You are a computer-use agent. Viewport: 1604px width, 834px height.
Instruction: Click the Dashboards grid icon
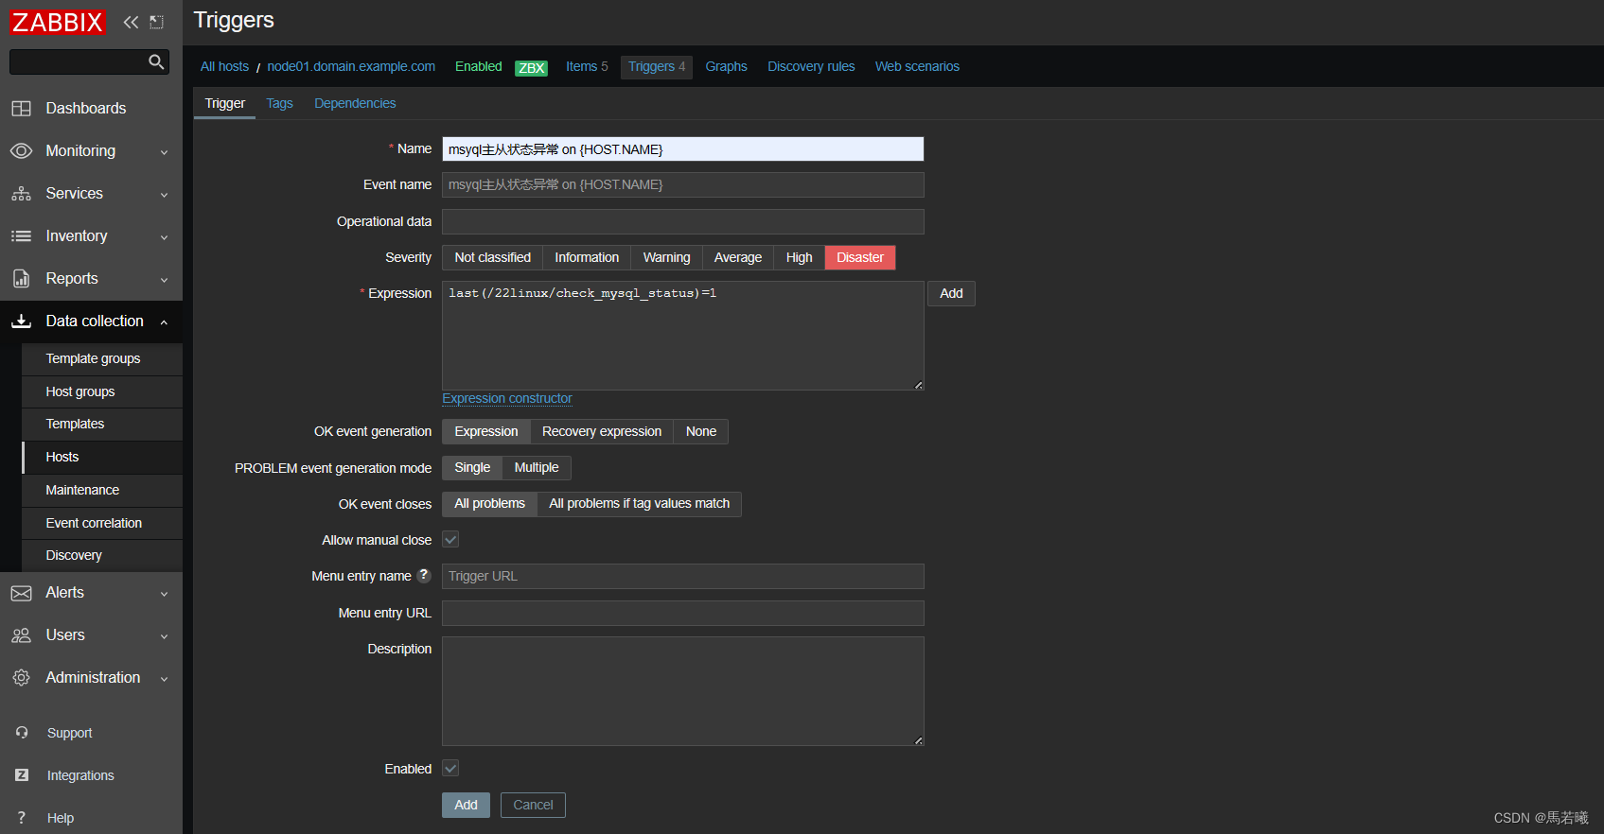coord(21,109)
